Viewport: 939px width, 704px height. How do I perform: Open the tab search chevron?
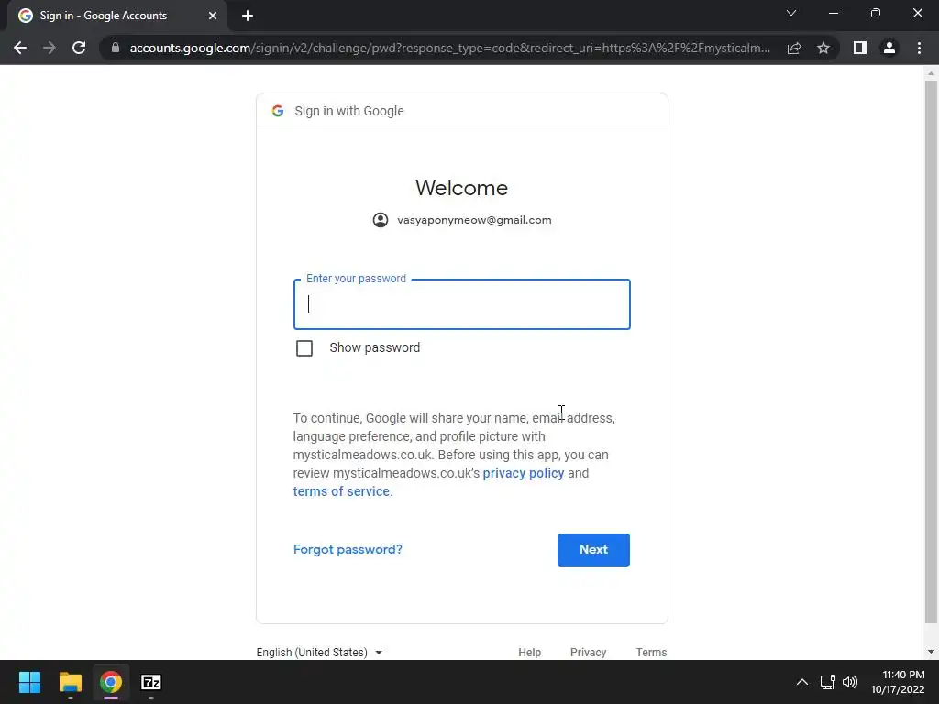click(791, 13)
